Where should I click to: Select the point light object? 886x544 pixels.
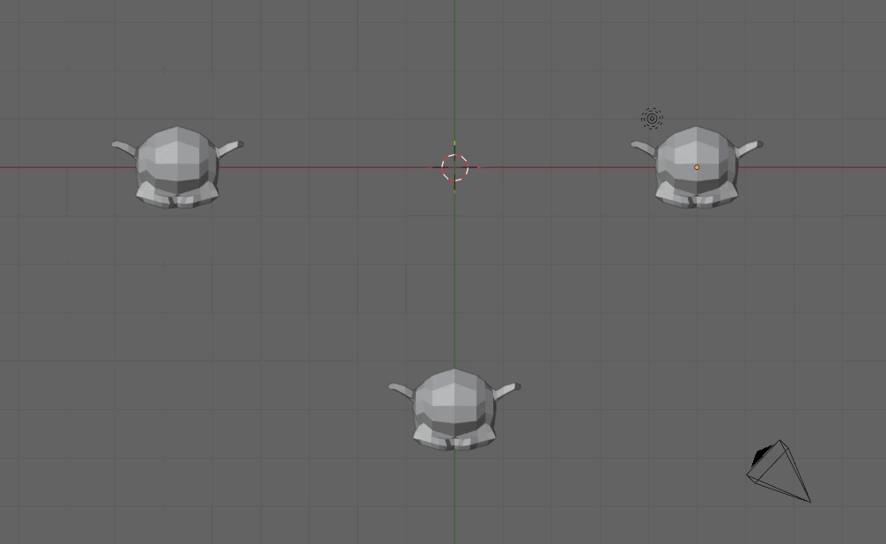tap(652, 119)
